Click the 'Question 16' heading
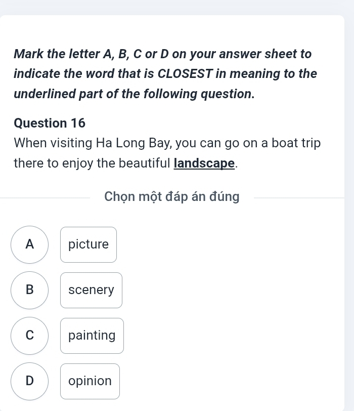 [x=50, y=123]
